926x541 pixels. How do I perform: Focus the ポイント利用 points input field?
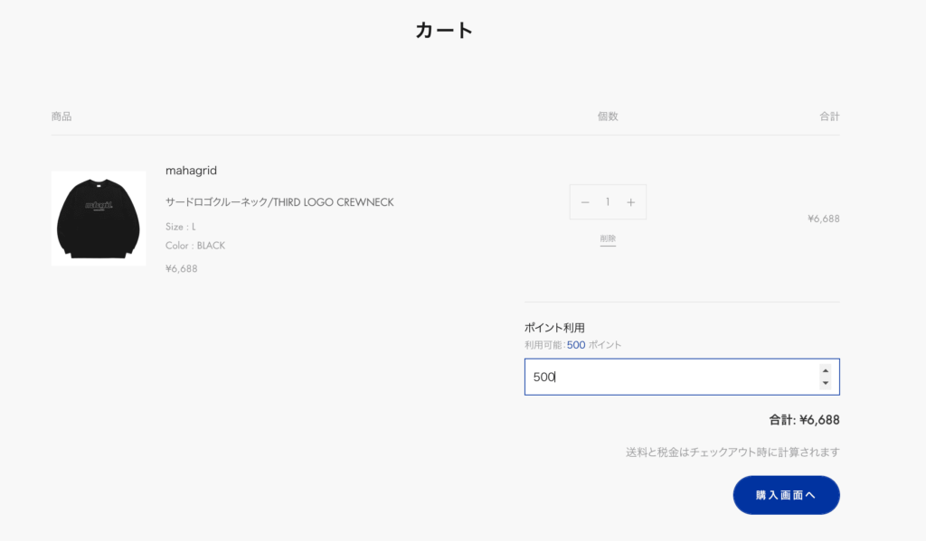pos(682,377)
